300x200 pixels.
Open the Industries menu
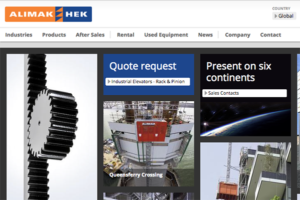point(19,35)
